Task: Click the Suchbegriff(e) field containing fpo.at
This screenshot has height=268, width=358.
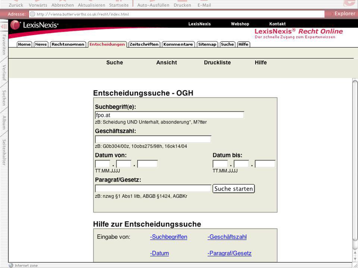Action: (169, 115)
